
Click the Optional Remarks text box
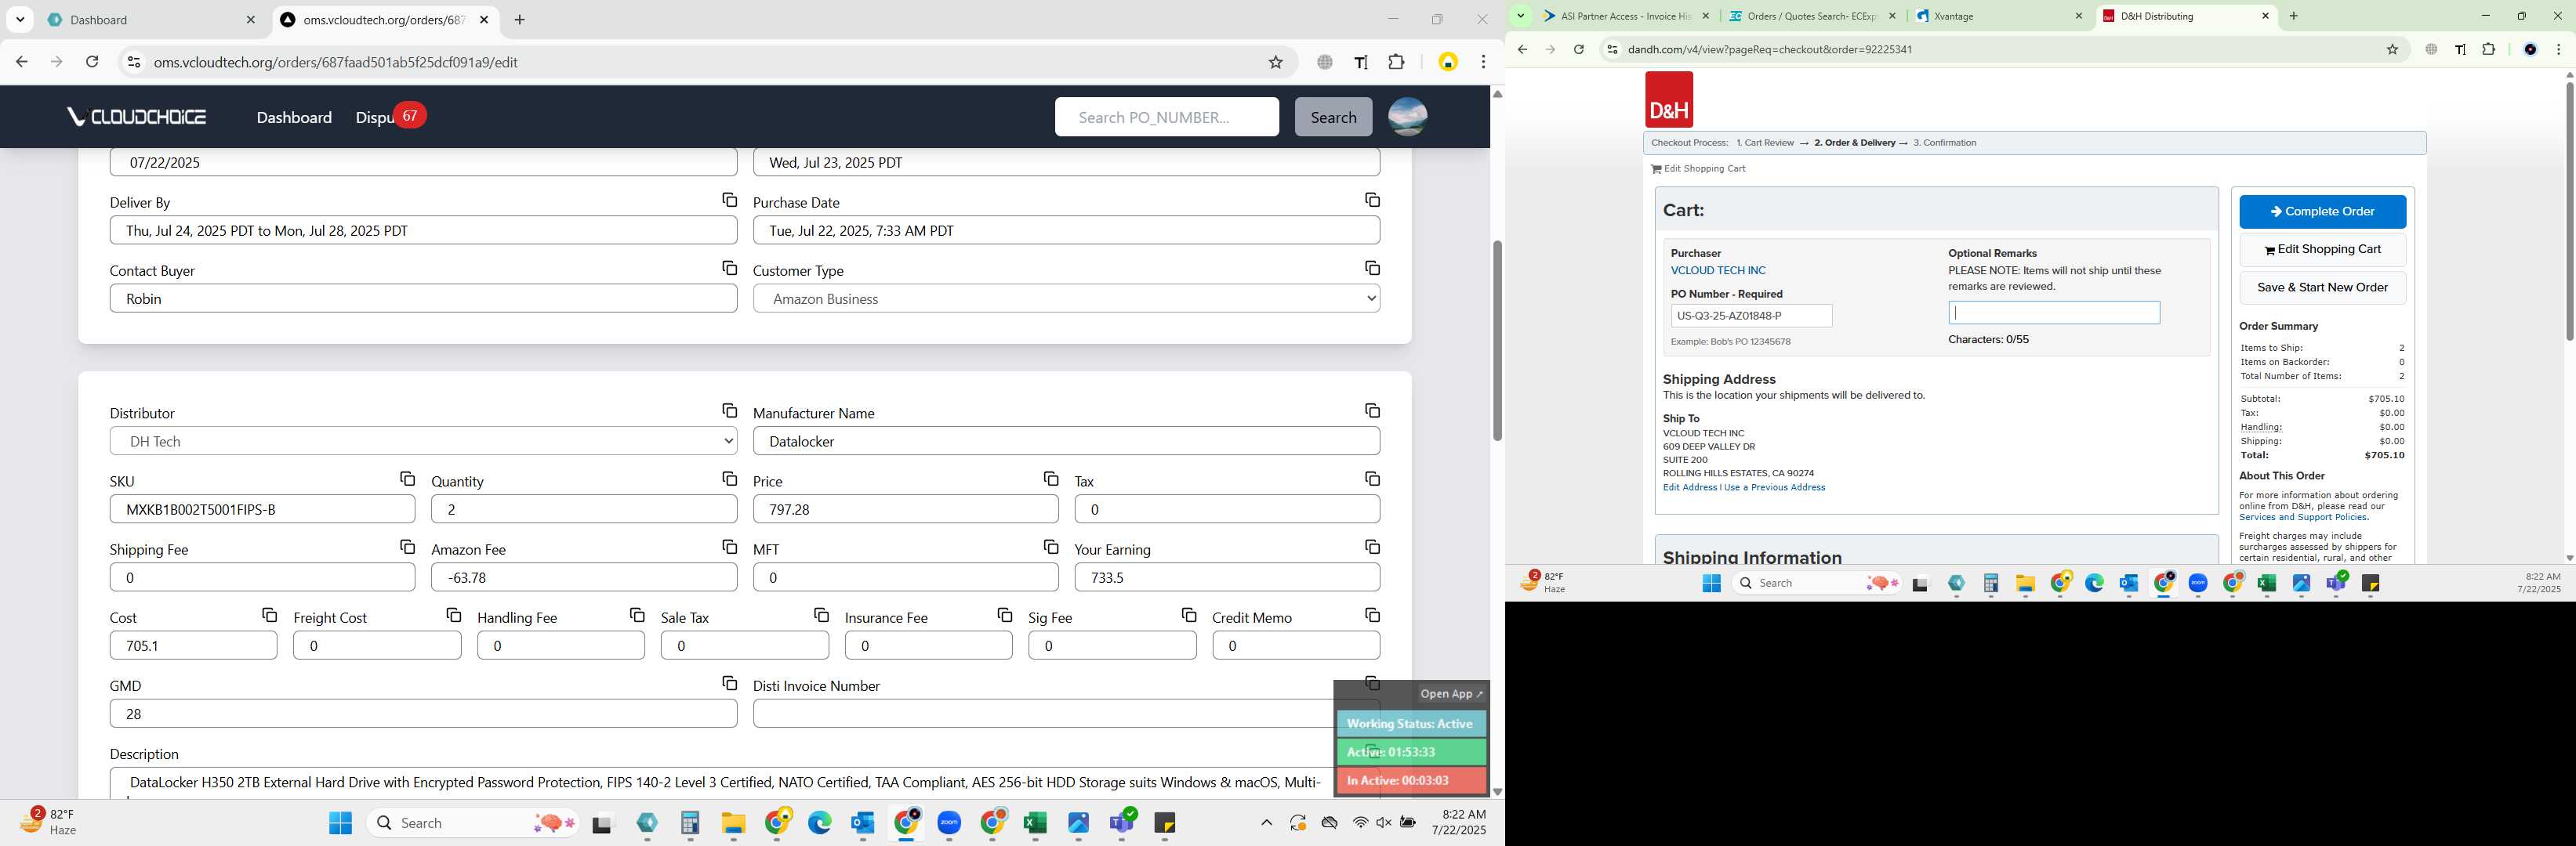click(x=2053, y=313)
